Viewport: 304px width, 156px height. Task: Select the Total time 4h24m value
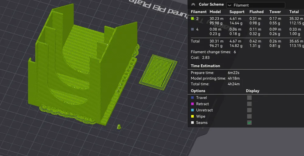(234, 84)
